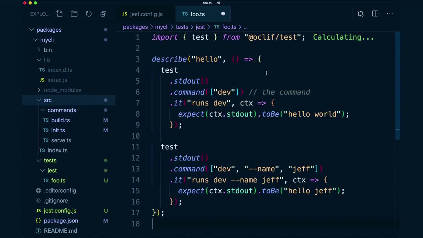
Task: Split the editor to the right
Action: coord(375,14)
